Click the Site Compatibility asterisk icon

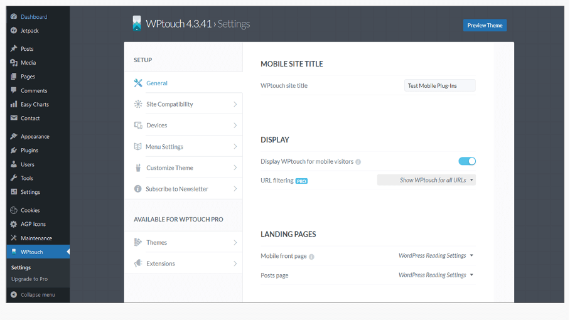point(138,104)
